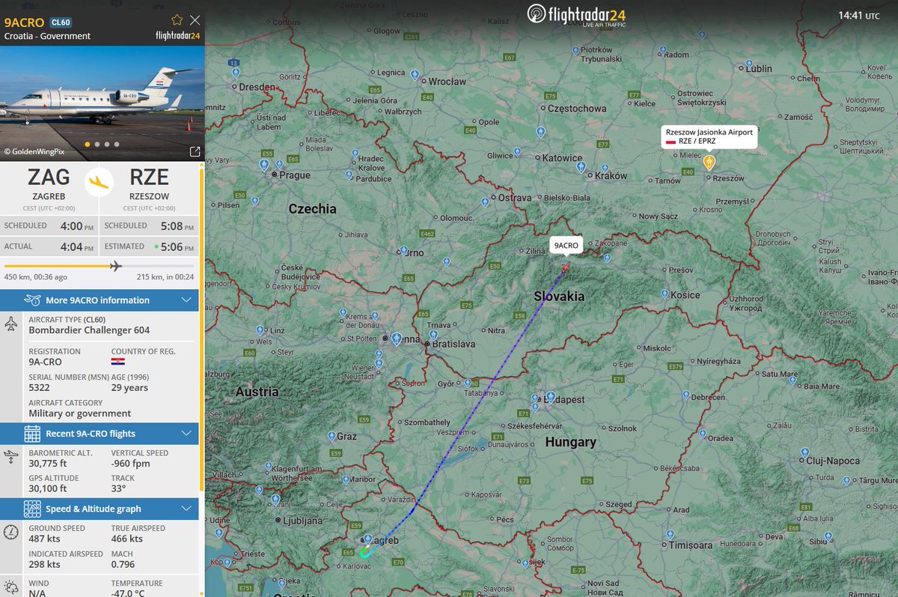898x597 pixels.
Task: Select the airport pin at Brno
Action: 404,251
